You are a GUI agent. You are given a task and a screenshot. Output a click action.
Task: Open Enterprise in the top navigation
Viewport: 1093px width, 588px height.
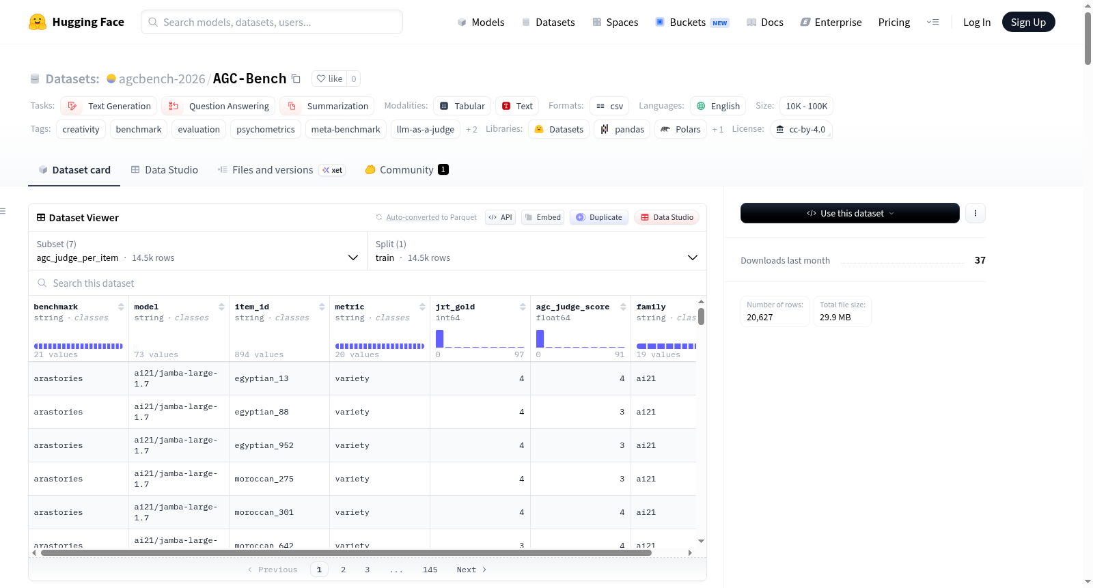[x=831, y=22]
